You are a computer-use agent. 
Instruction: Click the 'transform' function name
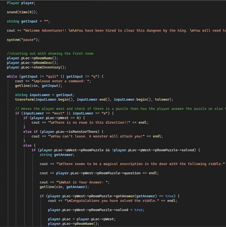(x=24, y=100)
